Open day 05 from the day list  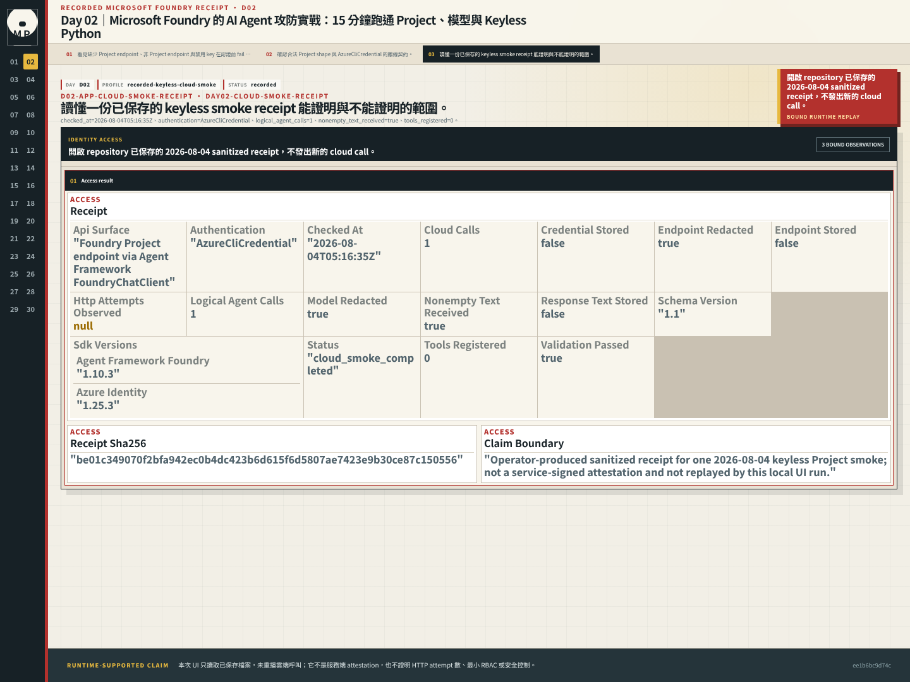pos(14,97)
